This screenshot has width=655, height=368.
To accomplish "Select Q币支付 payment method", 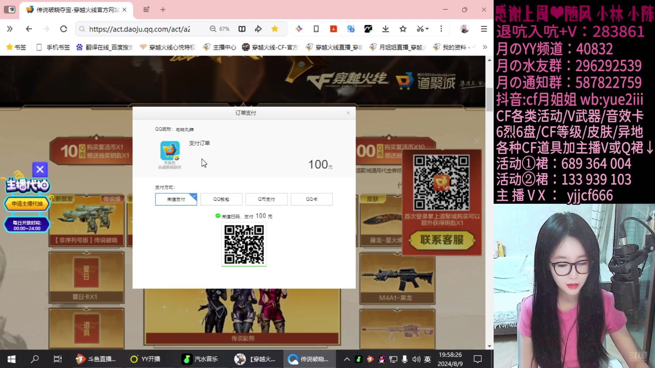I will (266, 199).
